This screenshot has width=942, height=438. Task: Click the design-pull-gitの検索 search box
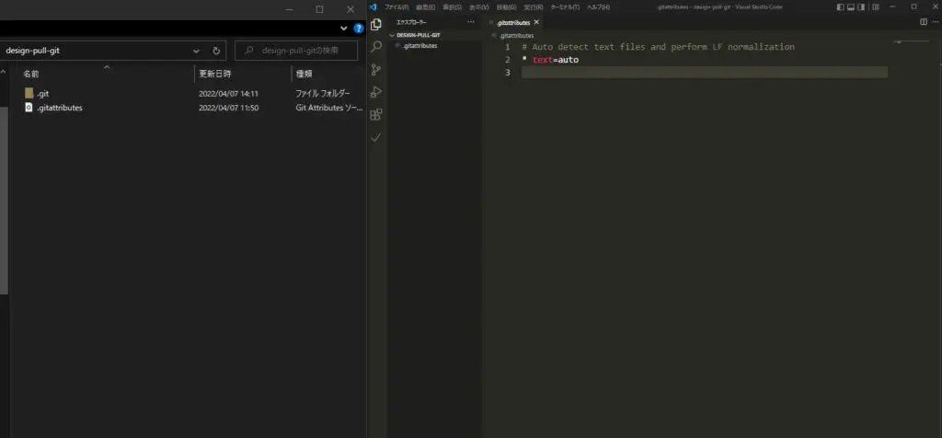296,51
